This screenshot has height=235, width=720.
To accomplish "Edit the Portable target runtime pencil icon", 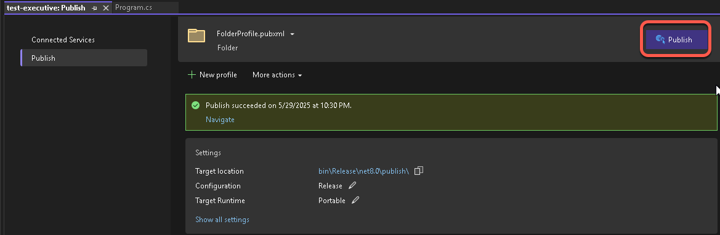I will [x=355, y=200].
